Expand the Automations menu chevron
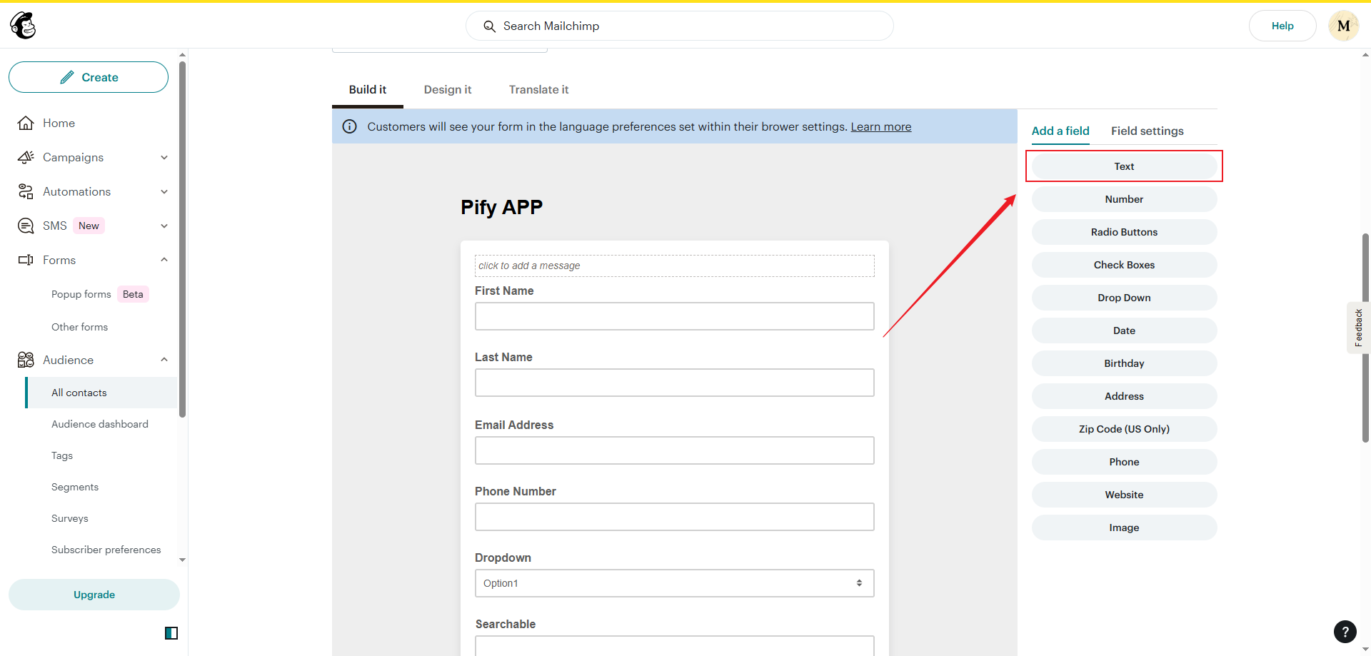The height and width of the screenshot is (656, 1371). [164, 191]
